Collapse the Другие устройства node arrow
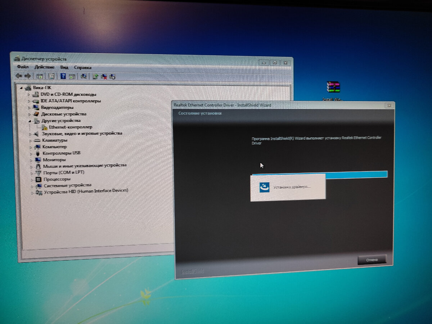The height and width of the screenshot is (324, 432). (30, 121)
